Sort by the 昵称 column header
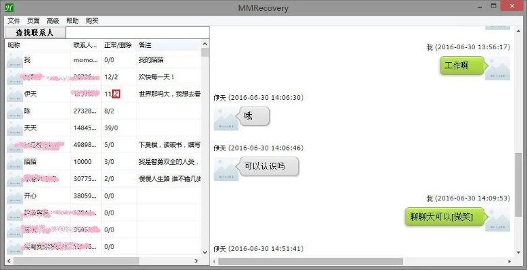Image resolution: width=527 pixels, height=270 pixels. [38, 45]
